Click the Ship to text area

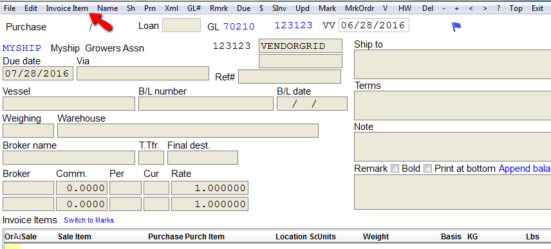tap(453, 64)
